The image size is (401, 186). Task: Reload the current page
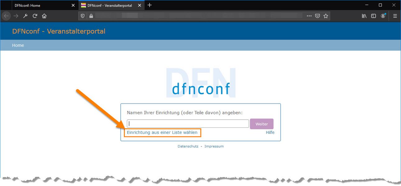tap(35, 16)
